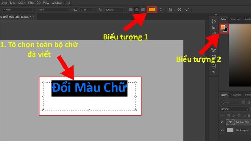Lock transparent pixels in Layers panel

tap(229, 115)
